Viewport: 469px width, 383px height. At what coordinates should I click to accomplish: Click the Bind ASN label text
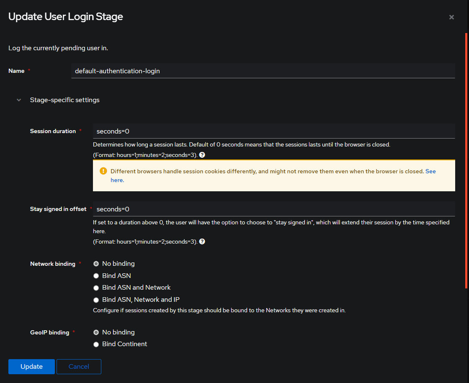click(116, 276)
